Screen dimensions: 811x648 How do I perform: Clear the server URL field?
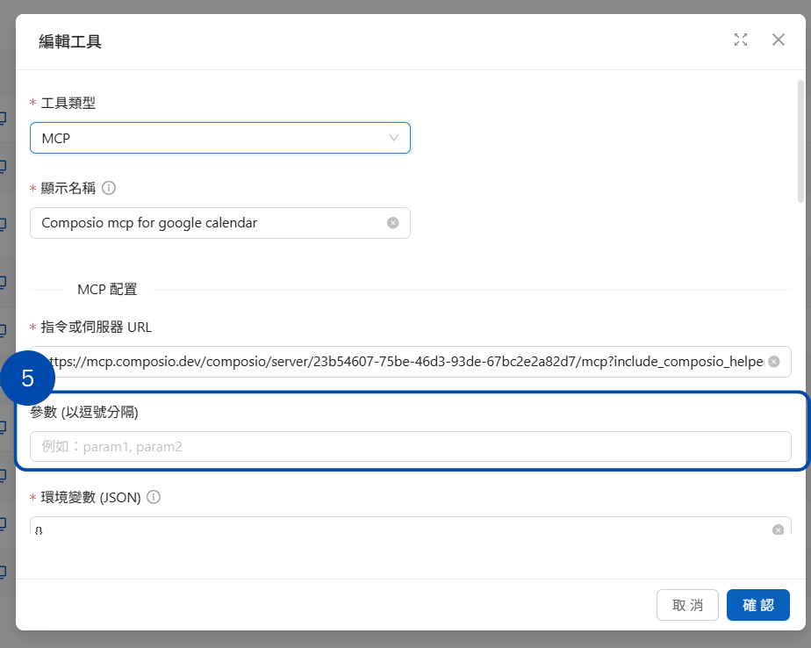tap(773, 362)
